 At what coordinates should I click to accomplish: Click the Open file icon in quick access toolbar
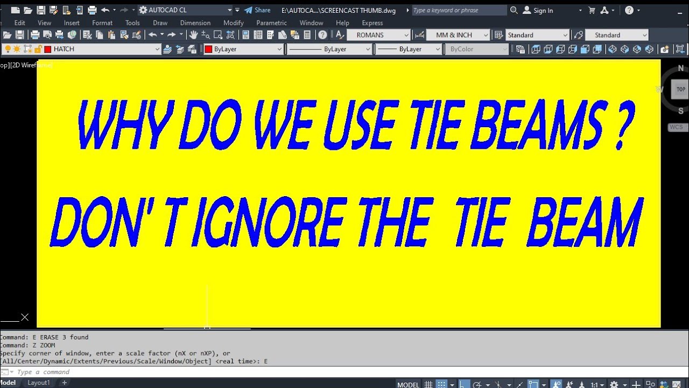[x=28, y=10]
